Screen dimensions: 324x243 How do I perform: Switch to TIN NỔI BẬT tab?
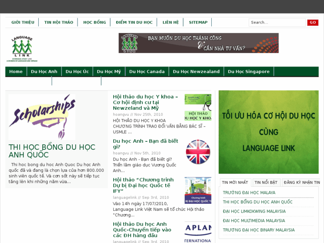266,182
